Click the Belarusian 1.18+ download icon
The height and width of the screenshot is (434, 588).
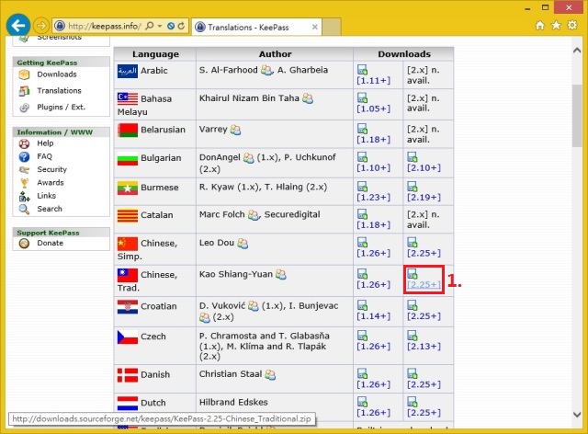[362, 129]
